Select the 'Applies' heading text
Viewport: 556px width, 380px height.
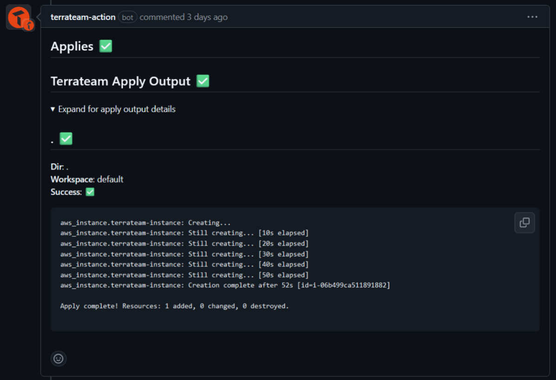(72, 46)
